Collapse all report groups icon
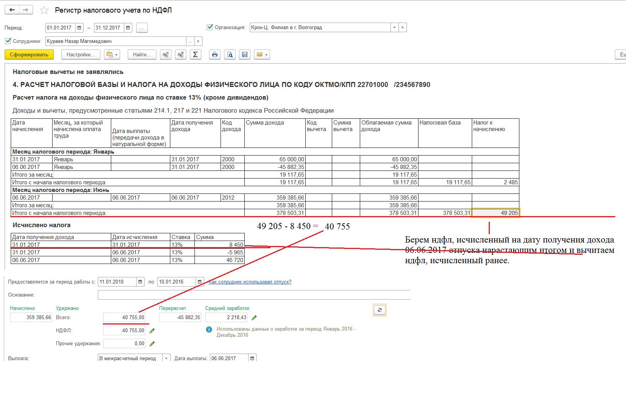Screen dimensions: 626x395 click(x=166, y=55)
